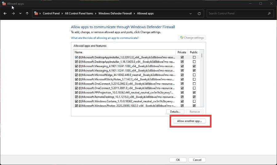Select the RemoteDesktop_10.1.1215.0 row text
Viewport: 277px width, 165px height.
point(127,97)
